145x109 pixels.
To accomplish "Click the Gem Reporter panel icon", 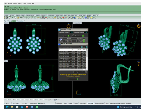I will [x=59, y=30].
